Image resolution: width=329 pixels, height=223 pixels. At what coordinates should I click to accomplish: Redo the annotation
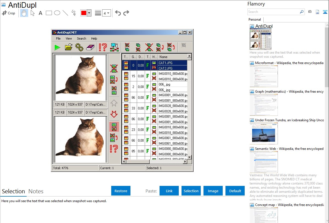coord(126,13)
